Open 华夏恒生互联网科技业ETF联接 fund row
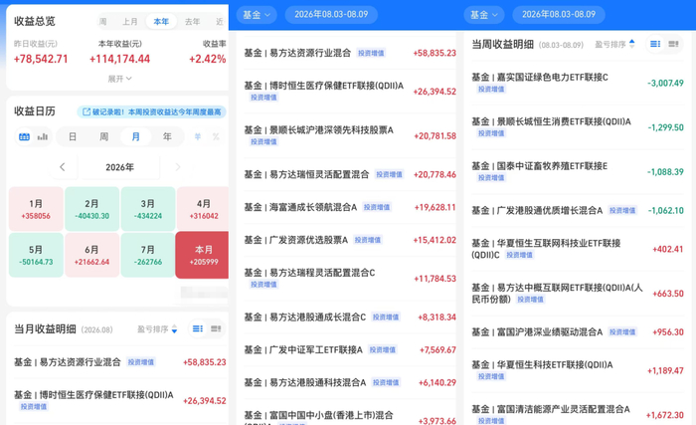 [x=578, y=249]
